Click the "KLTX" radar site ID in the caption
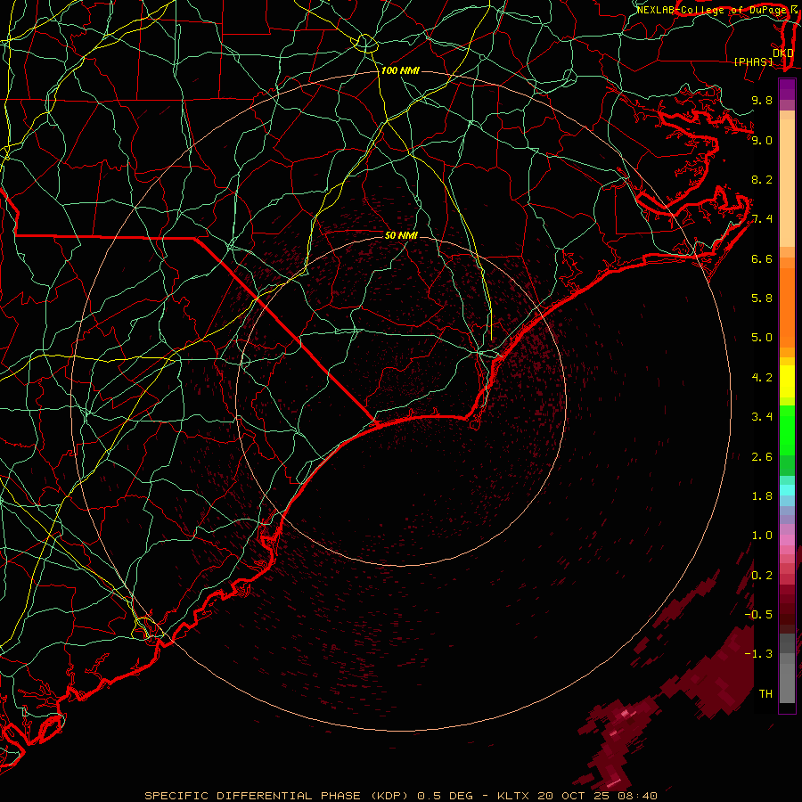Viewport: 802px width, 802px height. point(513,796)
